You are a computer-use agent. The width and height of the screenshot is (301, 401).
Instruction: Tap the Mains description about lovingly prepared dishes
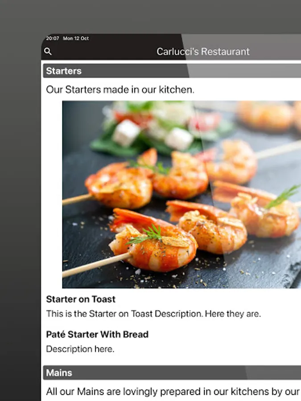pos(173,392)
